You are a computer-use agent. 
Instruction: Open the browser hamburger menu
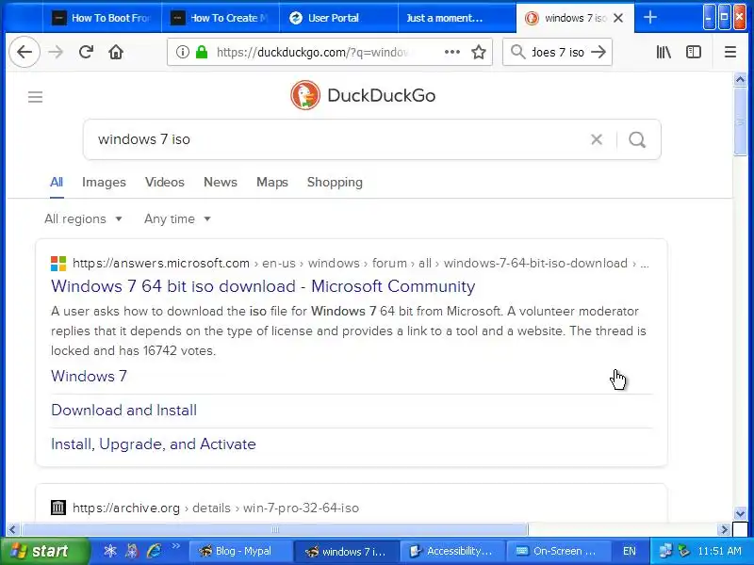tap(730, 52)
